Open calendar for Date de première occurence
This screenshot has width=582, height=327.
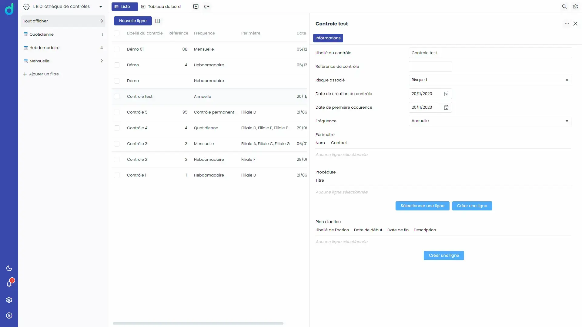(x=446, y=107)
